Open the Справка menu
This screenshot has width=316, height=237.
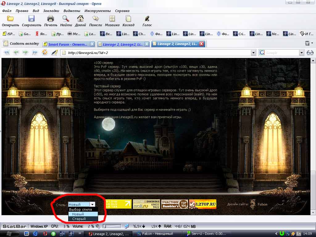tap(122, 11)
